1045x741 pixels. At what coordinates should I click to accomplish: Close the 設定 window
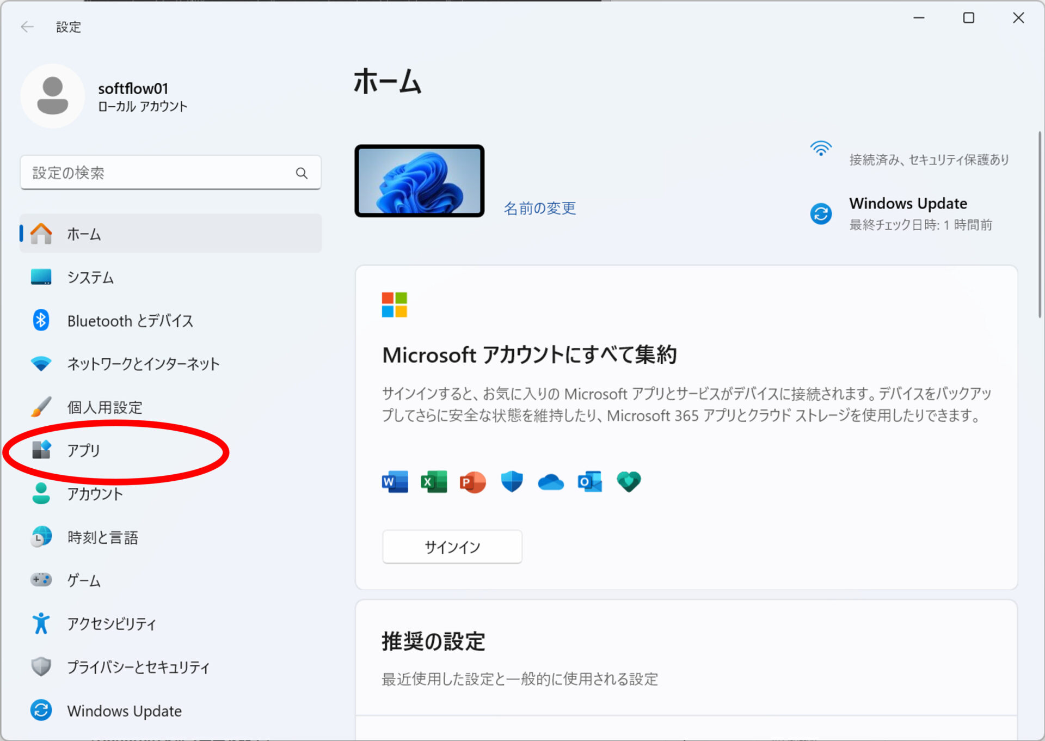point(1018,18)
